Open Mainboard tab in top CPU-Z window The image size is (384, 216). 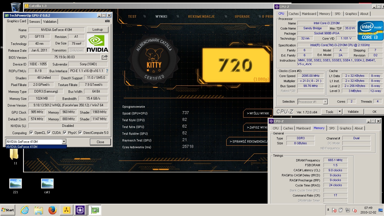(309, 14)
